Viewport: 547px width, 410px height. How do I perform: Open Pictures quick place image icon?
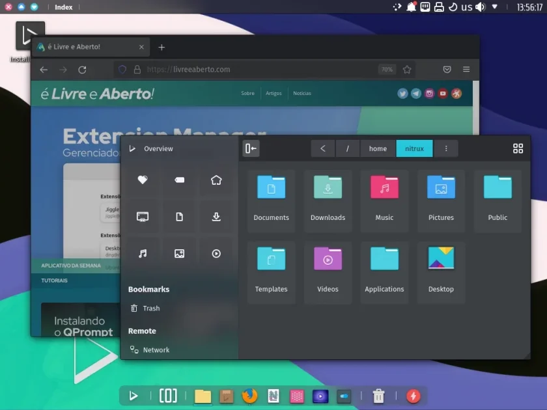pos(179,253)
